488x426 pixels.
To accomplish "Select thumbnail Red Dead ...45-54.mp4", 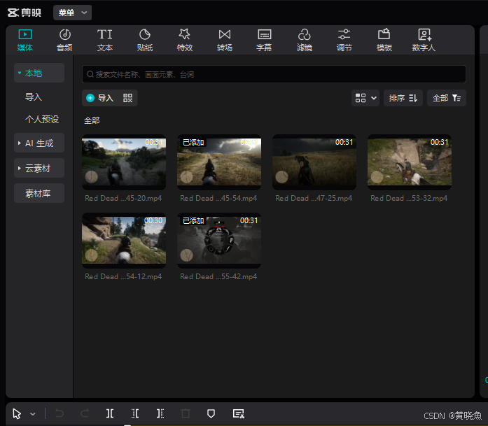I will coord(219,162).
